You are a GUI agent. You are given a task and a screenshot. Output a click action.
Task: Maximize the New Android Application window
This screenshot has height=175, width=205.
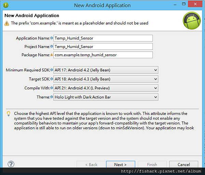coord(184,4)
